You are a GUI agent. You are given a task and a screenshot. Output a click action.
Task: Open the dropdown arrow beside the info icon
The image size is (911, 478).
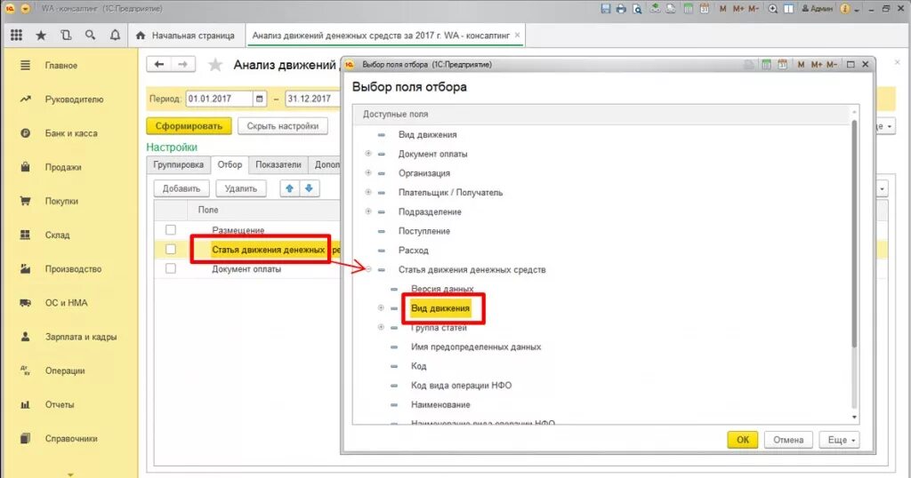point(857,9)
